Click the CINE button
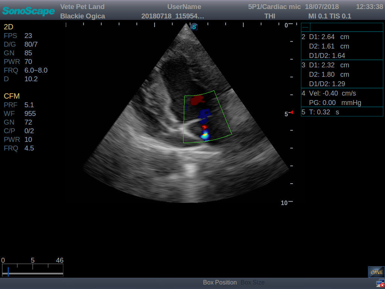The height and width of the screenshot is (289, 385). pyautogui.click(x=376, y=272)
